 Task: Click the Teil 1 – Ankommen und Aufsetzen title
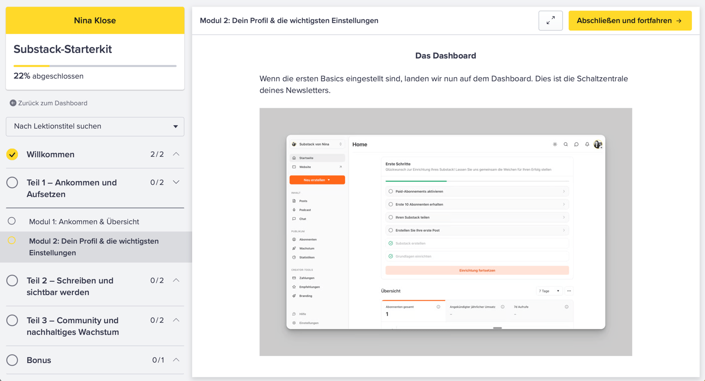pyautogui.click(x=72, y=188)
